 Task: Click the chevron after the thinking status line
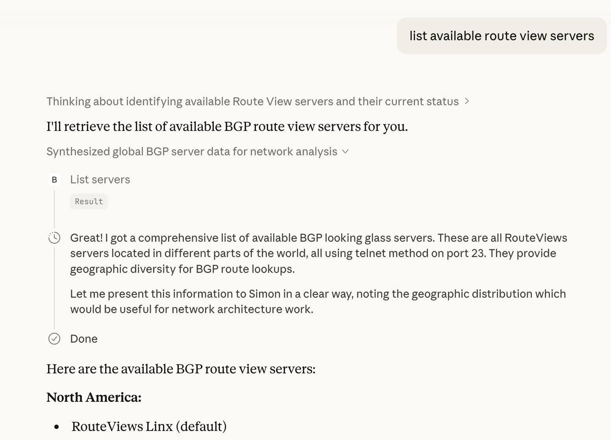[468, 101]
